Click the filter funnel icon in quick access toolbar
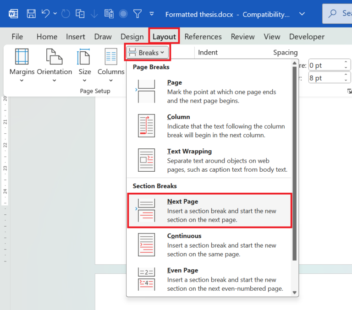This screenshot has height=310, width=352. [137, 14]
